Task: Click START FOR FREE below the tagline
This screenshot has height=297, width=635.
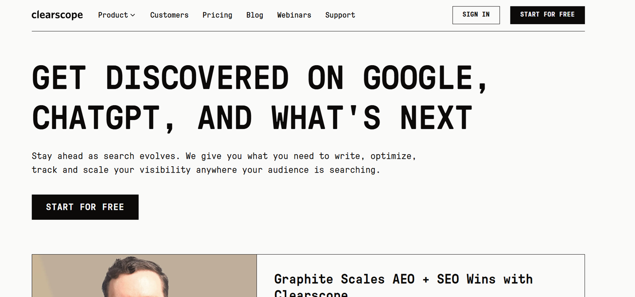Action: point(85,207)
